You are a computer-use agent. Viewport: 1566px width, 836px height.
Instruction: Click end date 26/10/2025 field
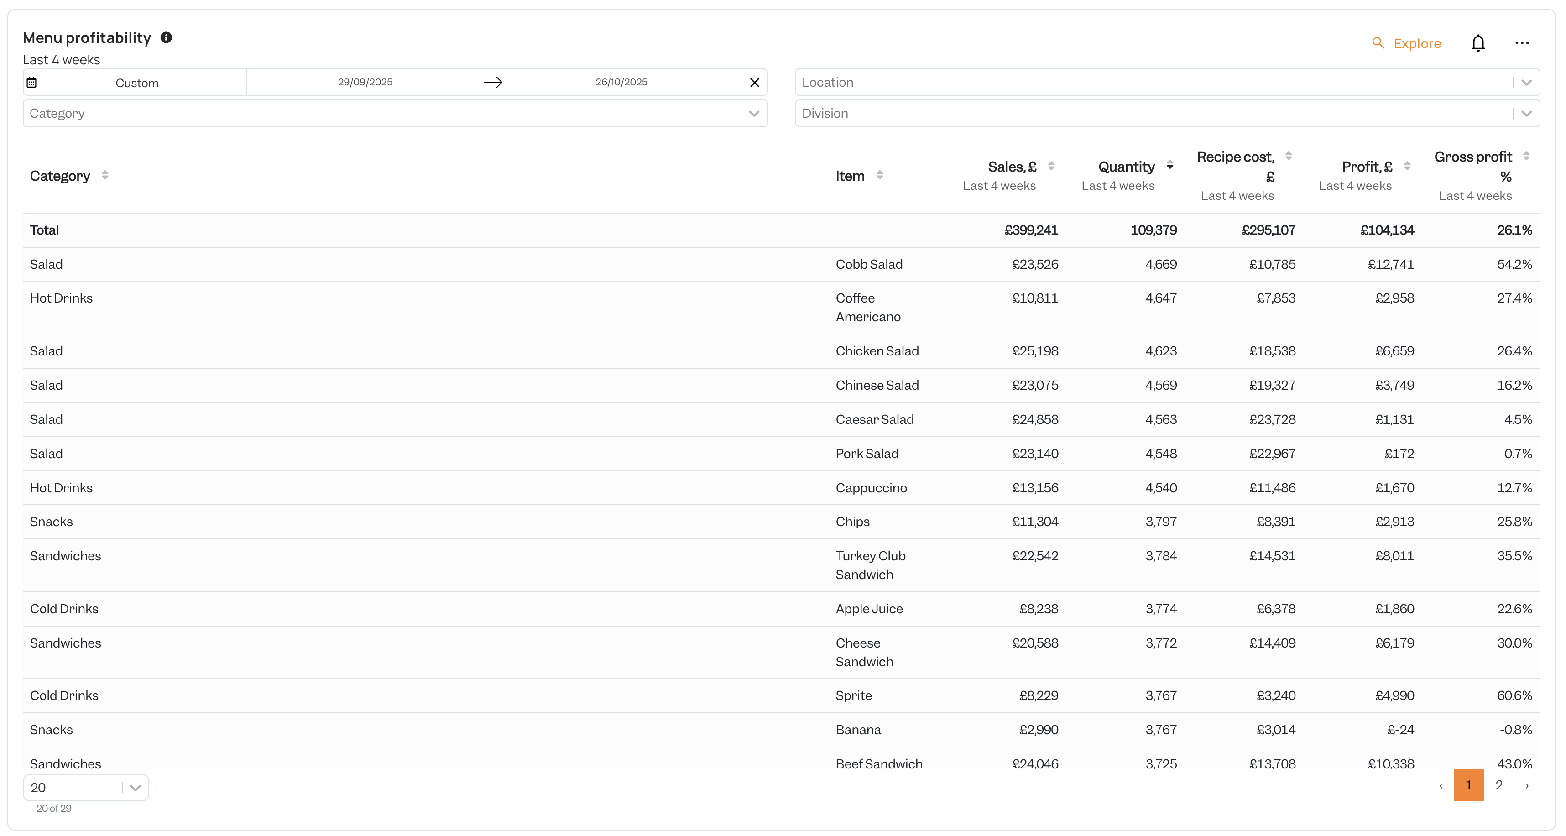[621, 82]
